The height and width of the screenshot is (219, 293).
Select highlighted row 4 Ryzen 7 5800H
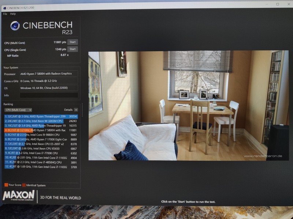(x=41, y=130)
